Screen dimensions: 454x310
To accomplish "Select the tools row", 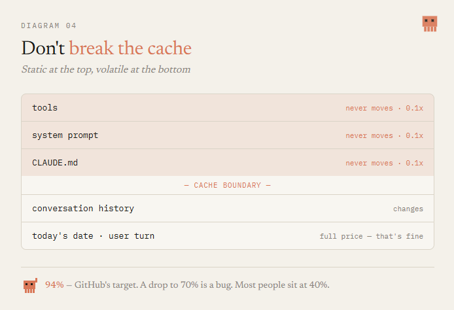I will [x=228, y=108].
